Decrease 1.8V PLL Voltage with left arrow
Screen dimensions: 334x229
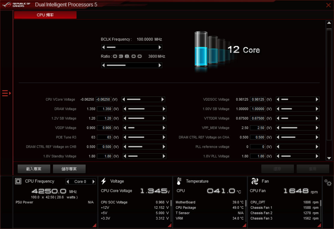278,156
